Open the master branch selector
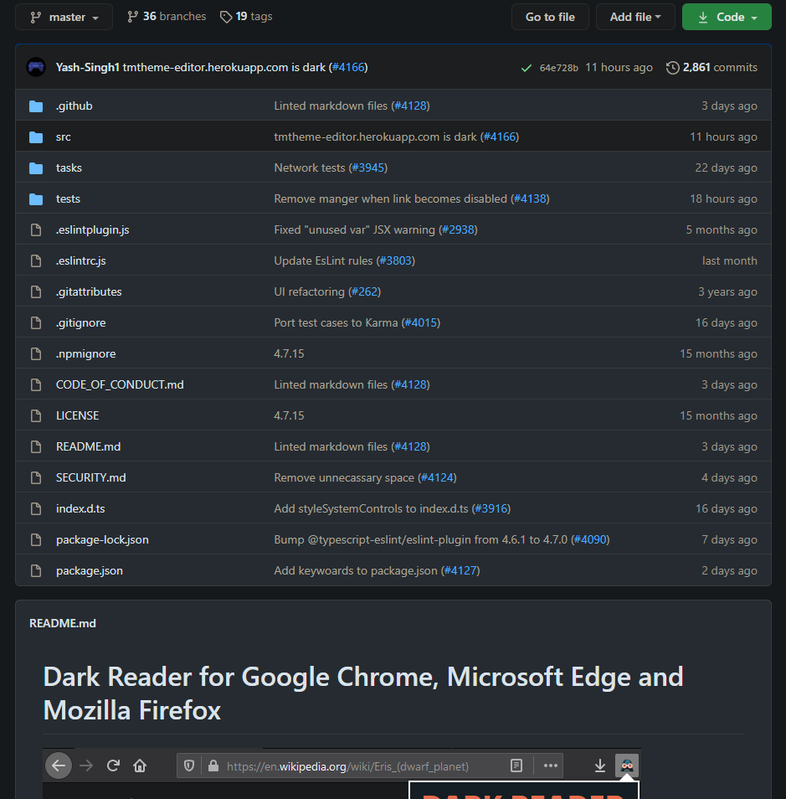This screenshot has width=786, height=799. (64, 16)
